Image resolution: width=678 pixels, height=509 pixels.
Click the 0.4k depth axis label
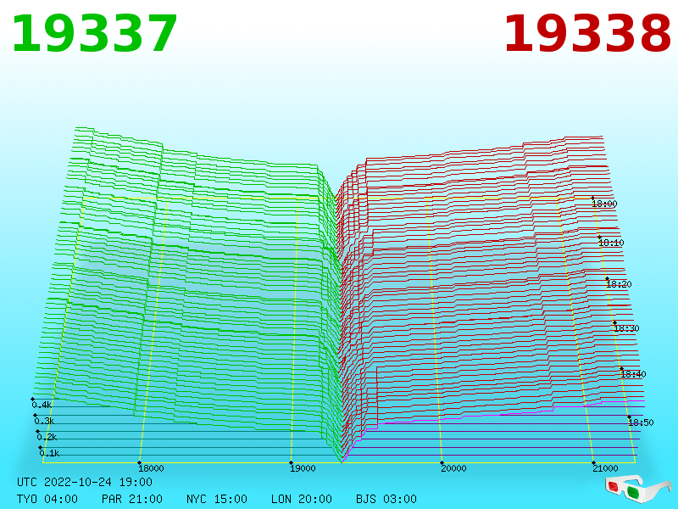pyautogui.click(x=42, y=406)
